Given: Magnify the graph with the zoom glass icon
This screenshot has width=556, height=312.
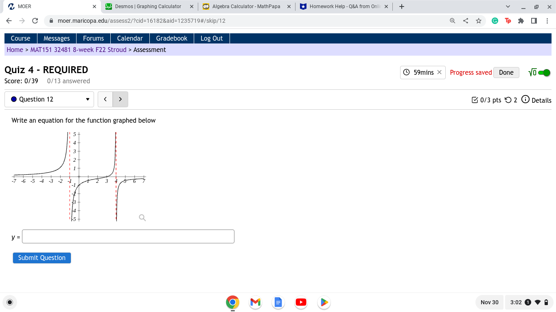Looking at the screenshot, I should (142, 218).
